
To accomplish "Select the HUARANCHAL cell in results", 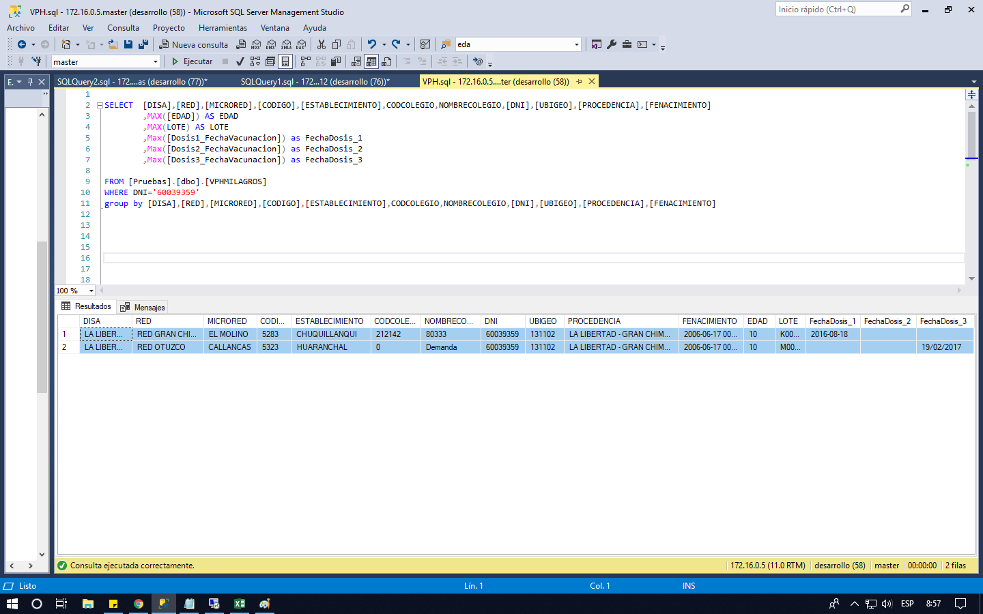I will tap(331, 347).
